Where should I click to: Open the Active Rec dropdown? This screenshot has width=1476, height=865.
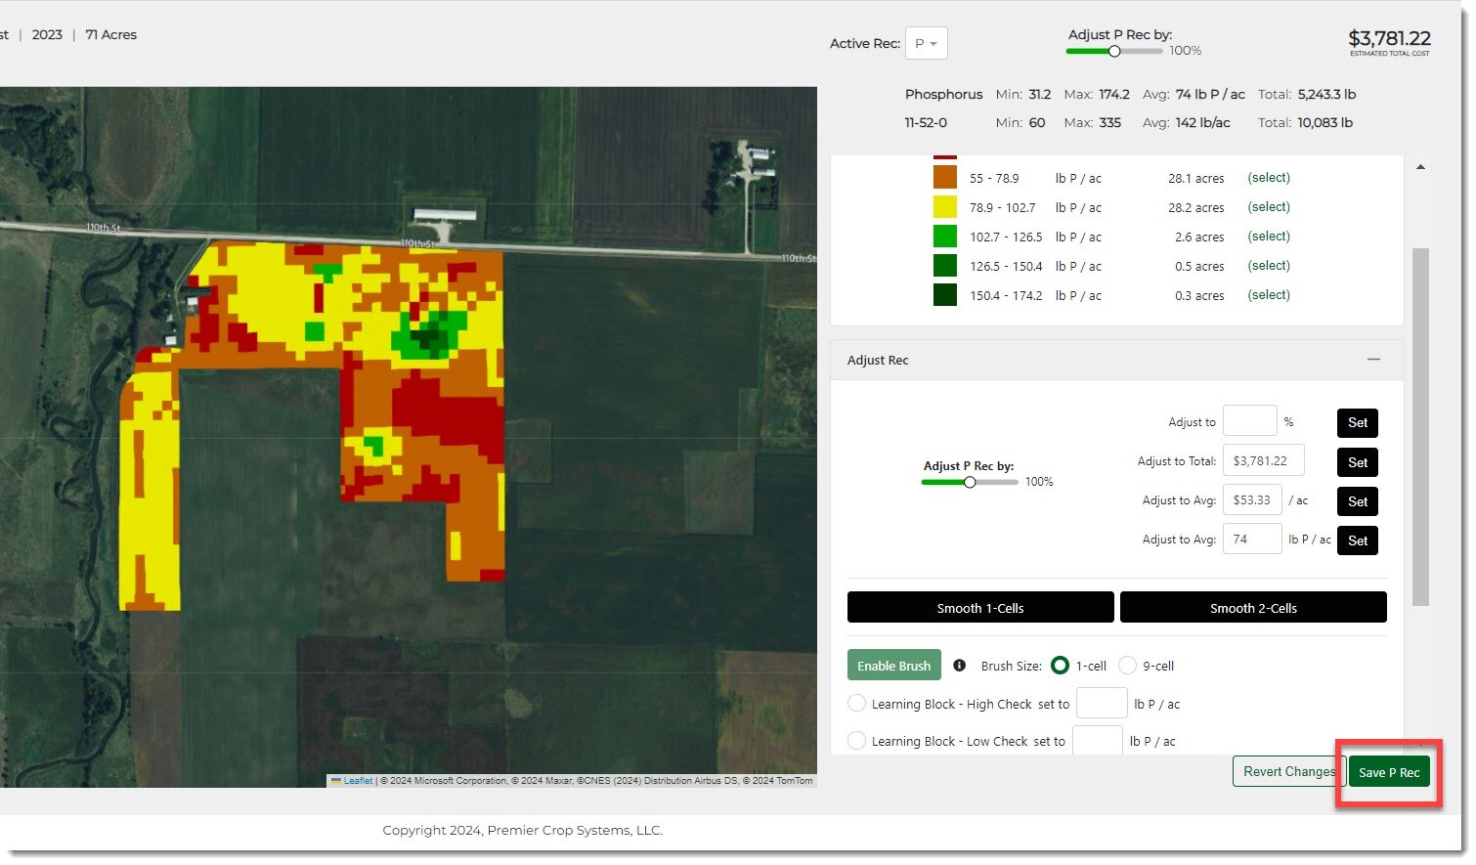926,44
